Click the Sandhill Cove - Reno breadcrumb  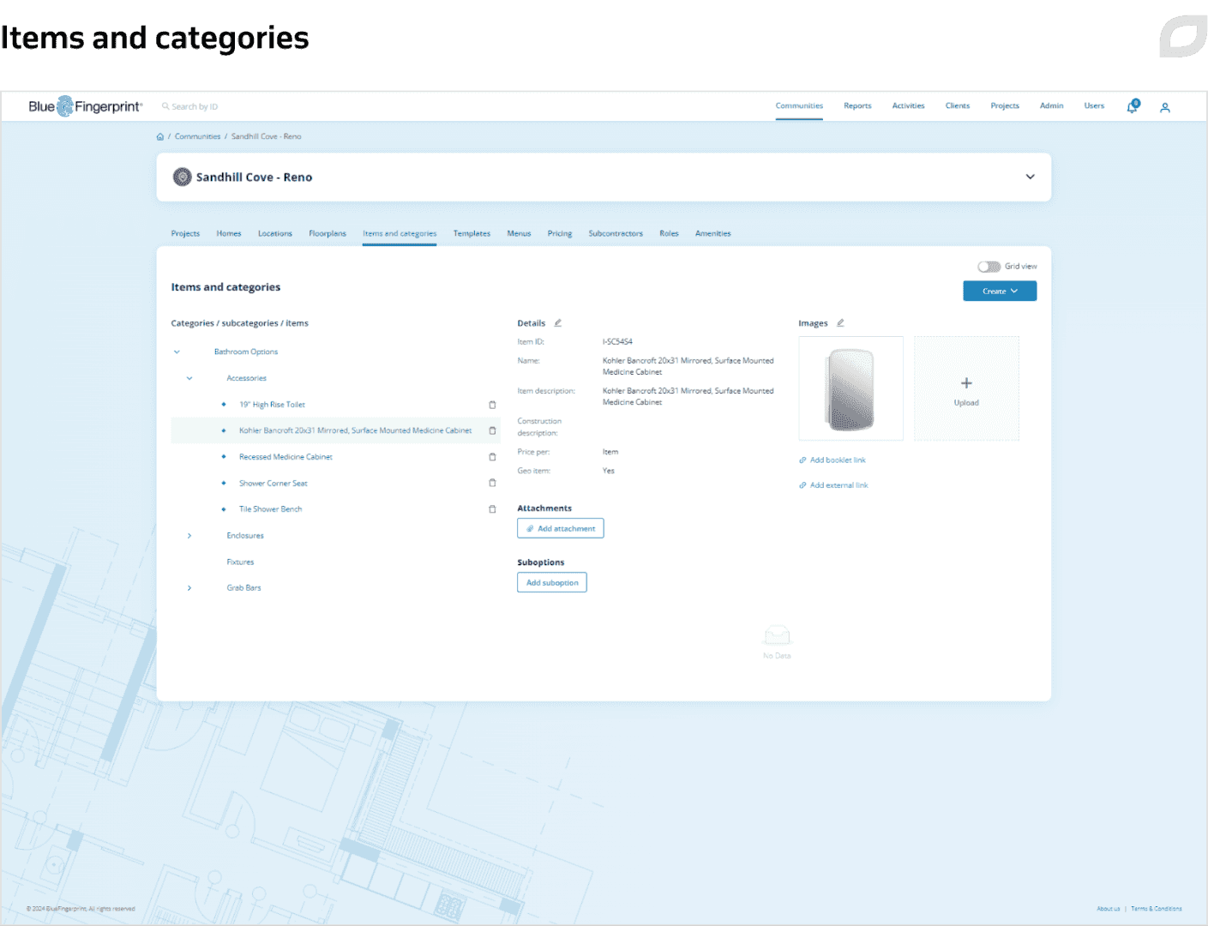(x=266, y=136)
